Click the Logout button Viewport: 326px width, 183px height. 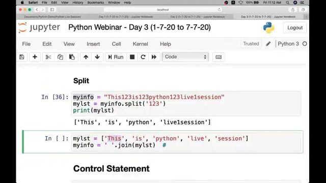[295, 27]
